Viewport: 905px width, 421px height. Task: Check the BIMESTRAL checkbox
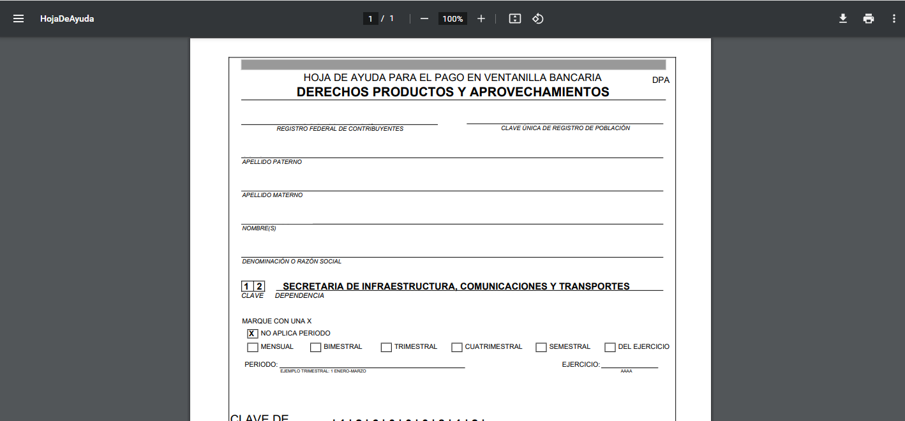coord(315,348)
